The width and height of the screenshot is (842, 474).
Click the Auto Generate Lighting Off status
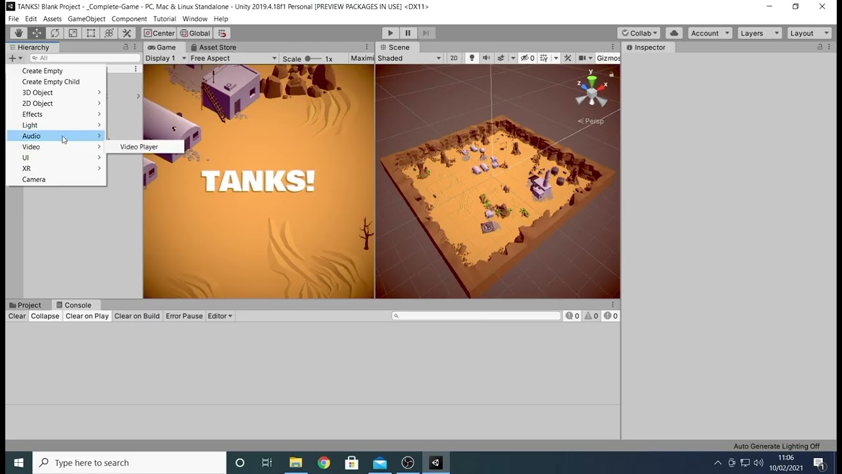click(x=776, y=446)
